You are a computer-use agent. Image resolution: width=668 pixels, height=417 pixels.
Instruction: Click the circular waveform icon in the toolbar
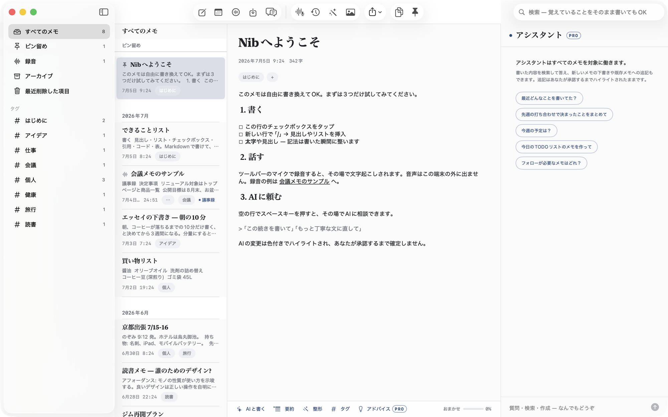[236, 12]
